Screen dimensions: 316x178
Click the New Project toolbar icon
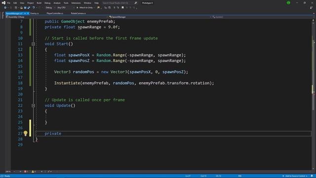click(16, 8)
